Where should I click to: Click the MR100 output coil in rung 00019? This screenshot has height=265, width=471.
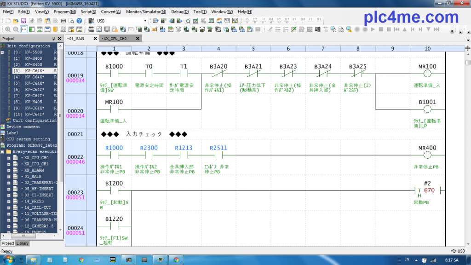tap(427, 75)
